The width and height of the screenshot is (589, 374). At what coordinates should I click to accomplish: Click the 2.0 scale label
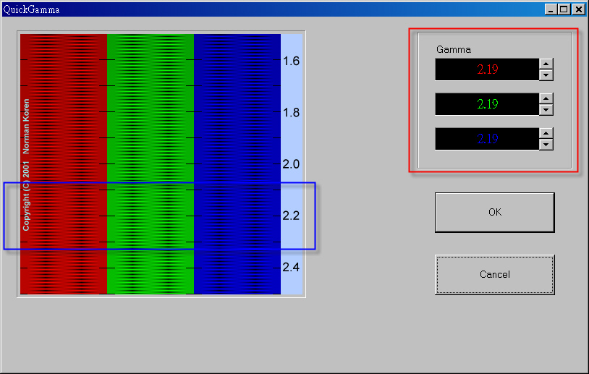[291, 164]
